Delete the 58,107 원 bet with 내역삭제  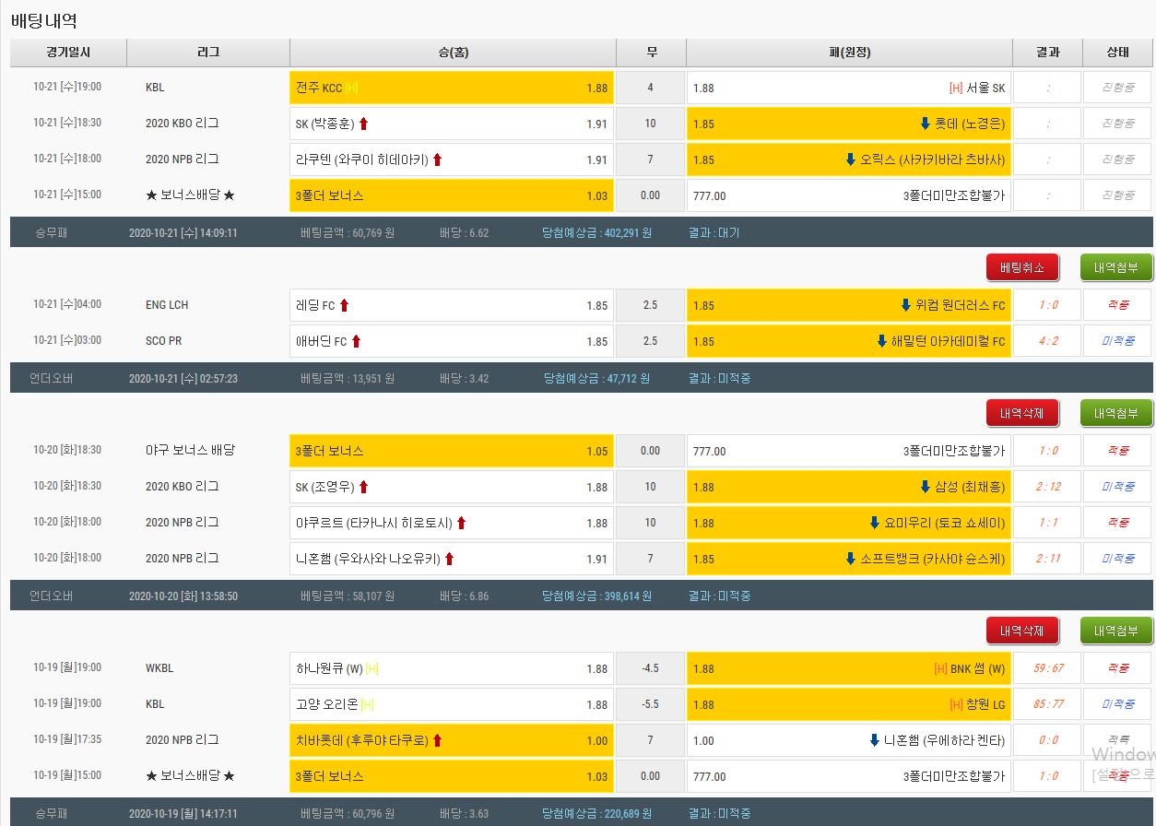[1022, 631]
